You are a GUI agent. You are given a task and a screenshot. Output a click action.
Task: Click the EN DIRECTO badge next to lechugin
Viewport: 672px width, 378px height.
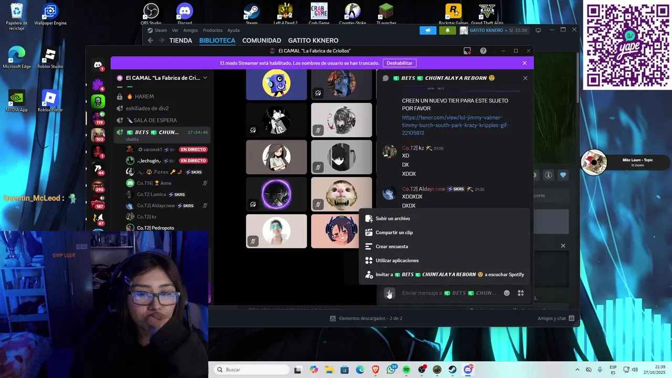193,161
